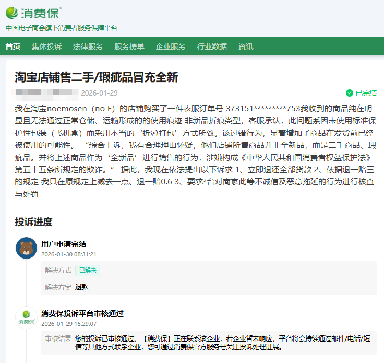This screenshot has height=363, width=384.
Task: Select 企业服务 in navigation bar
Action: [170, 46]
